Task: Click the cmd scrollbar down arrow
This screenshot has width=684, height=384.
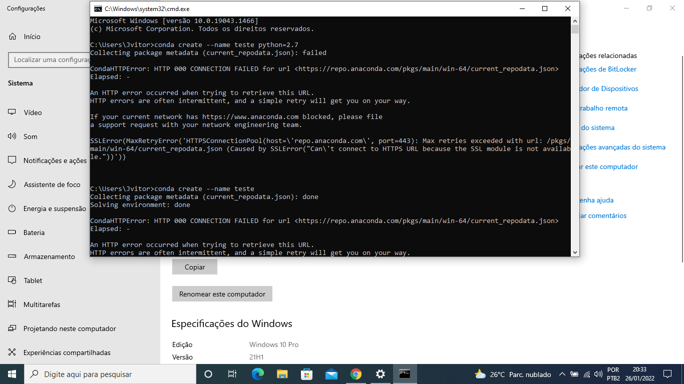Action: [575, 252]
